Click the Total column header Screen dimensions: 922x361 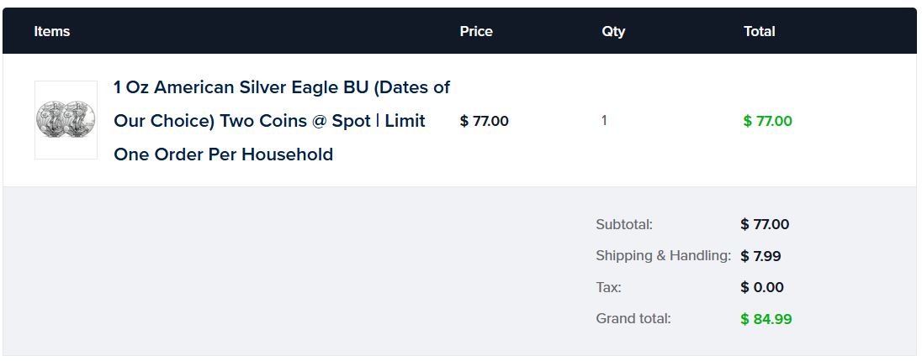point(759,32)
